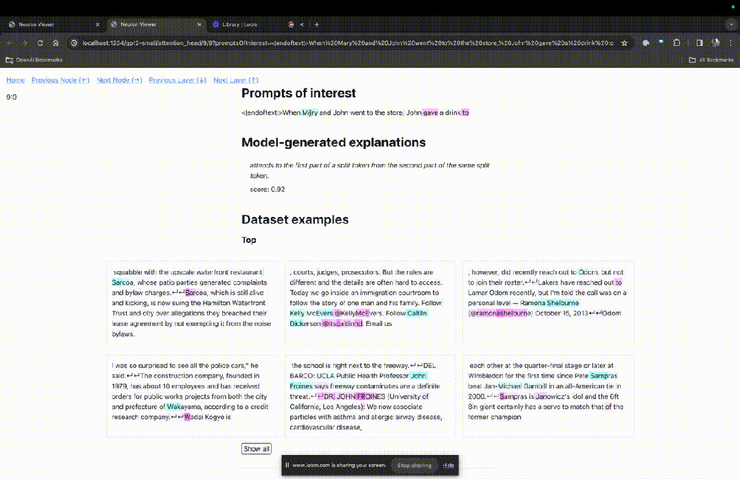Open the side panel icon
The height and width of the screenshot is (479, 740).
click(697, 42)
